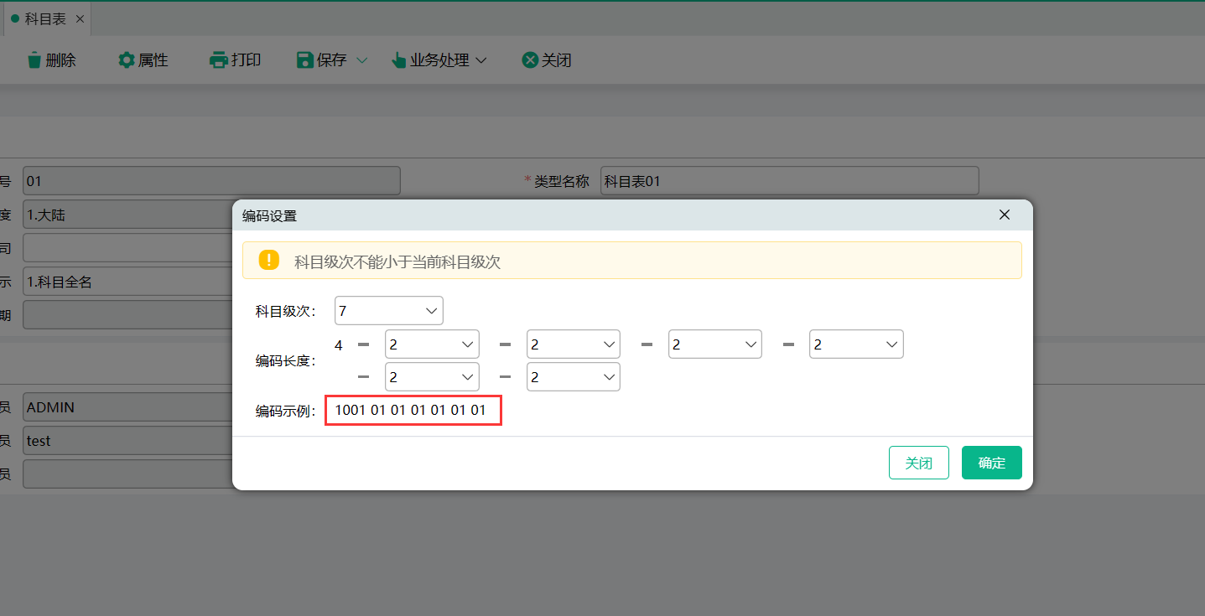Viewport: 1205px width, 616px height.
Task: Click the 科目级次不能小于当前科目级次 warning text
Action: 397,261
